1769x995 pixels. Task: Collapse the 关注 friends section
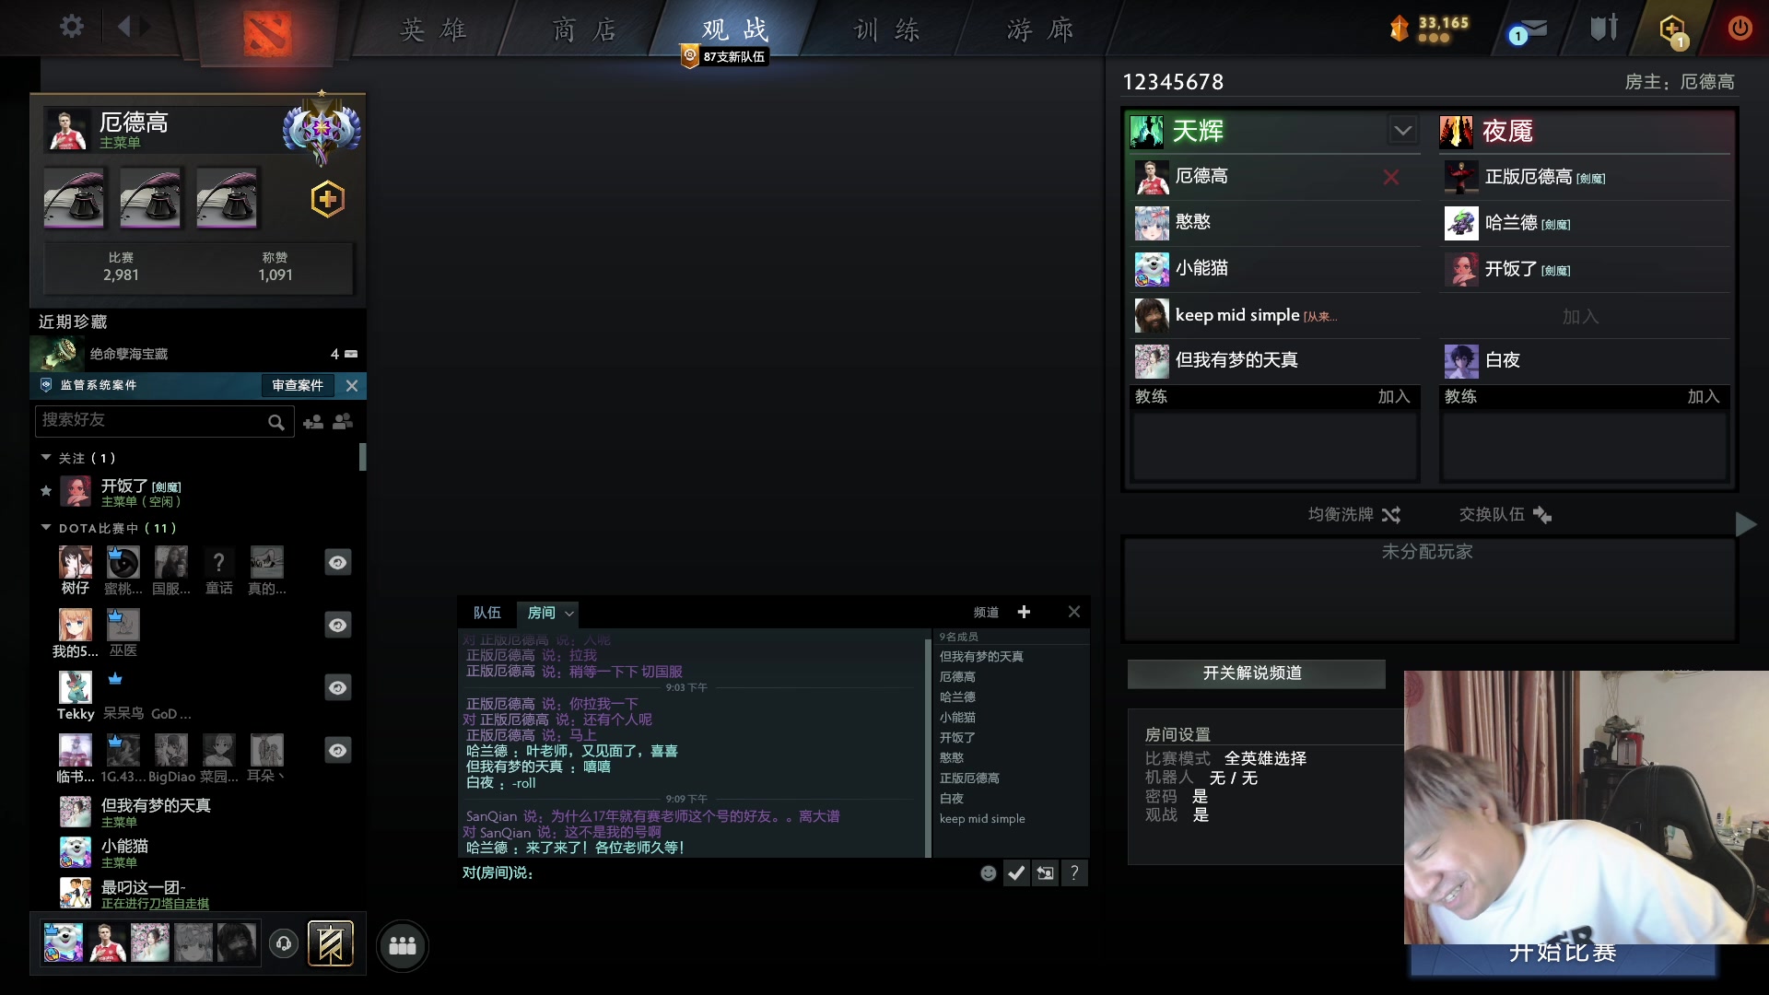tap(46, 457)
